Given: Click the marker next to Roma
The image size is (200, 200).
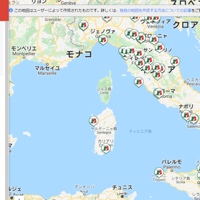Looking at the screenshot, I should point(159,93).
